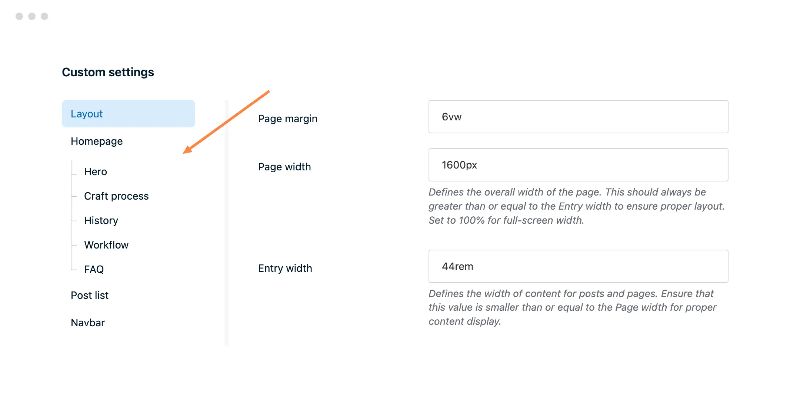Image resolution: width=800 pixels, height=400 pixels.
Task: Open the Homepage settings section
Action: click(96, 141)
